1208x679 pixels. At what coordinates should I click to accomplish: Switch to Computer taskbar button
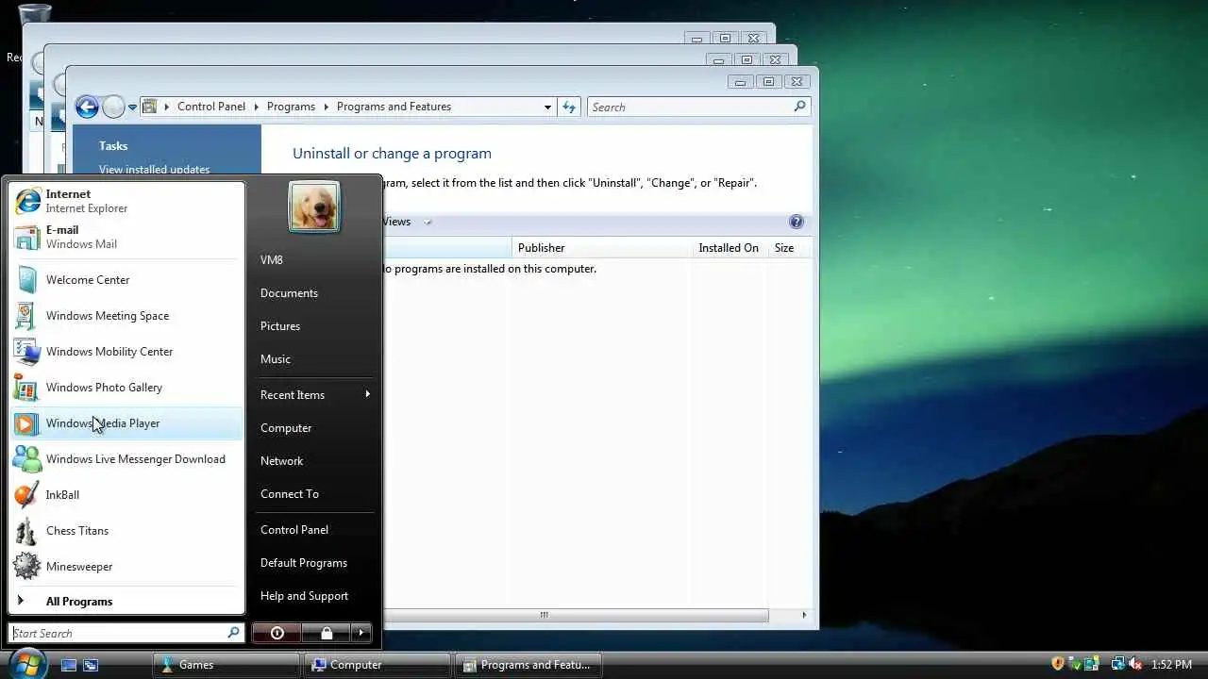(377, 665)
